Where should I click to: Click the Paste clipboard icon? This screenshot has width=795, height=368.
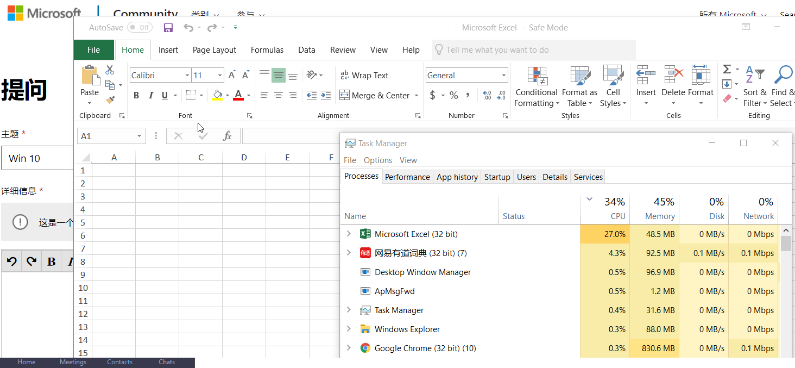click(x=90, y=76)
